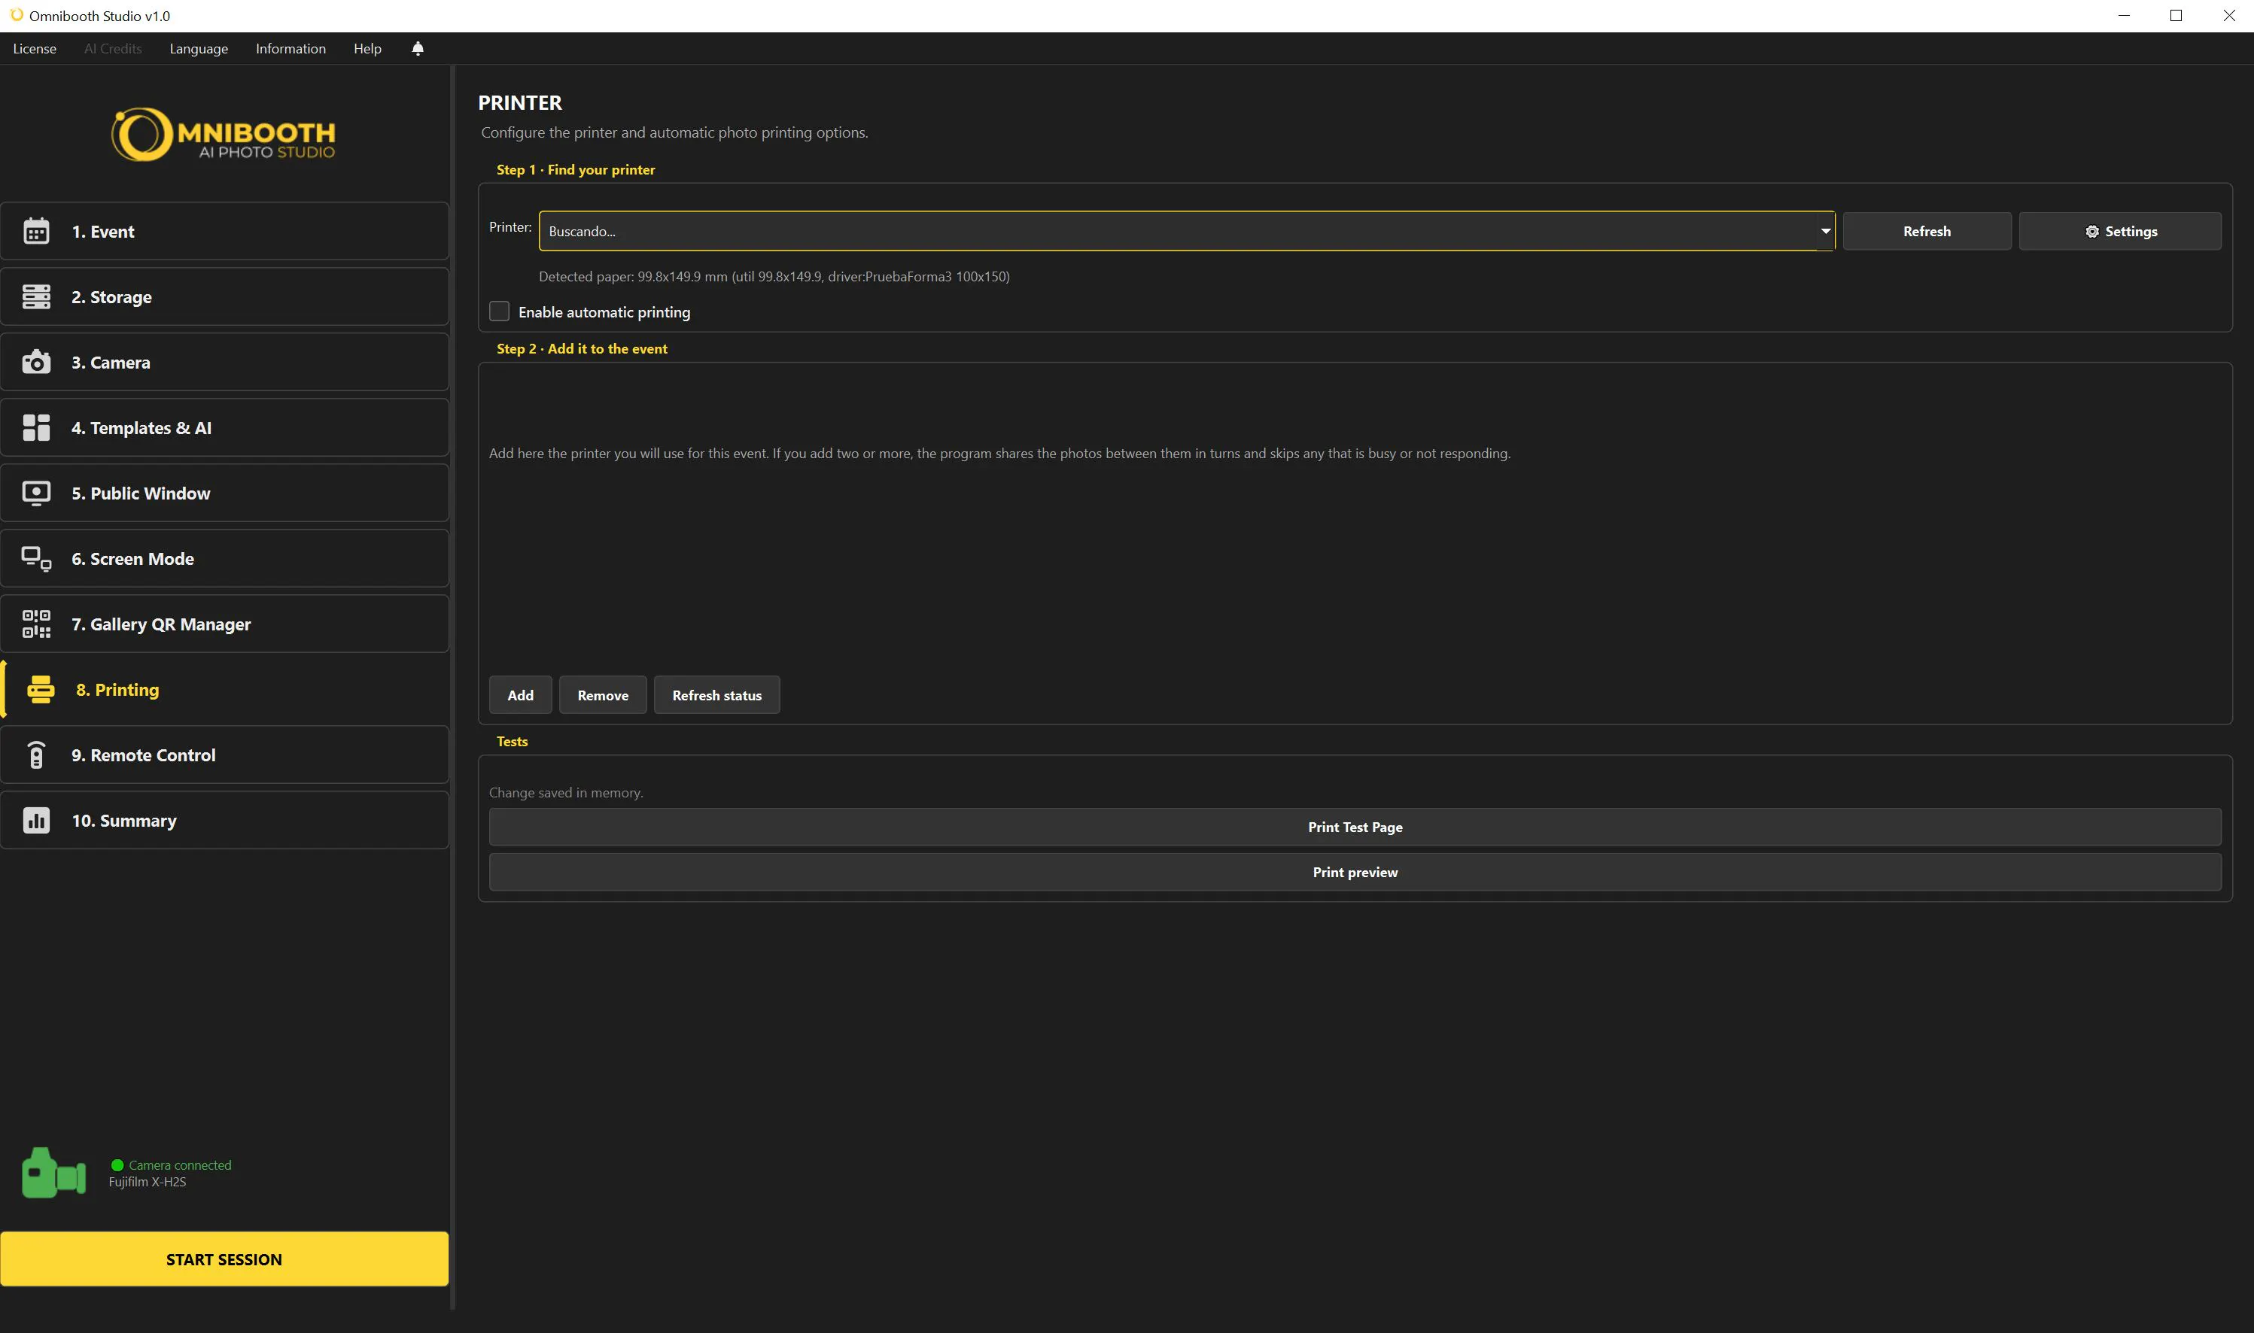Screen dimensions: 2254x1333
Task: Click the Remote Control icon
Action: (x=36, y=755)
